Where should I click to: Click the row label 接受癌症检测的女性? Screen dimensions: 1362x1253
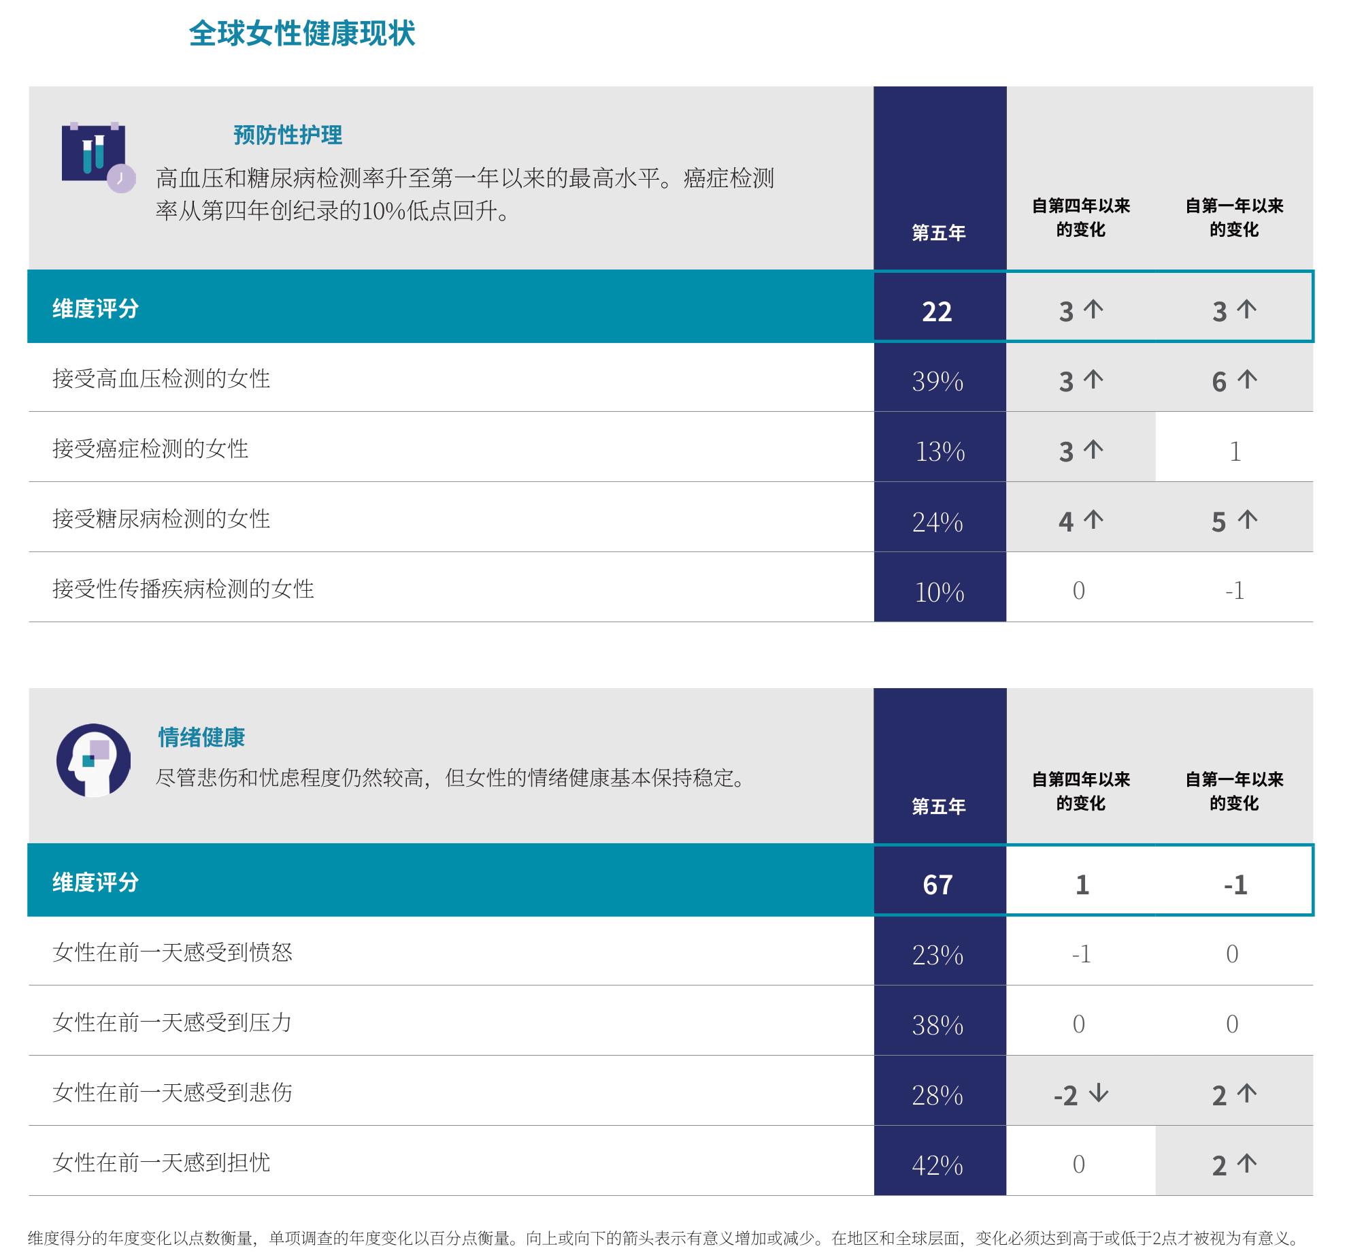(150, 449)
